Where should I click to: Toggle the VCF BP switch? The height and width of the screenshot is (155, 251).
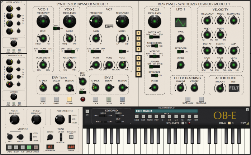(x=122, y=51)
